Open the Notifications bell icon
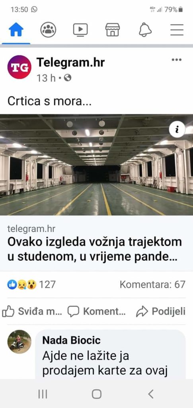The width and height of the screenshot is (193, 408). tap(145, 29)
